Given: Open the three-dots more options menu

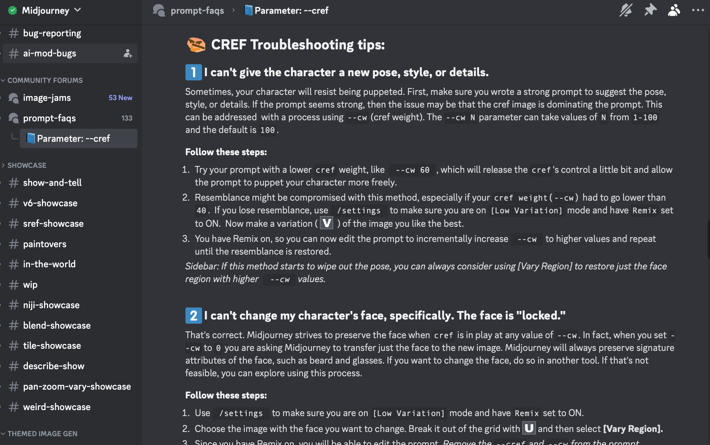Looking at the screenshot, I should (x=698, y=10).
